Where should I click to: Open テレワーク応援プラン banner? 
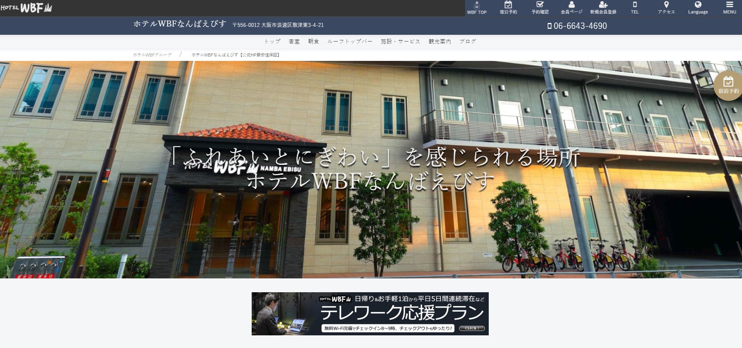tap(370, 314)
